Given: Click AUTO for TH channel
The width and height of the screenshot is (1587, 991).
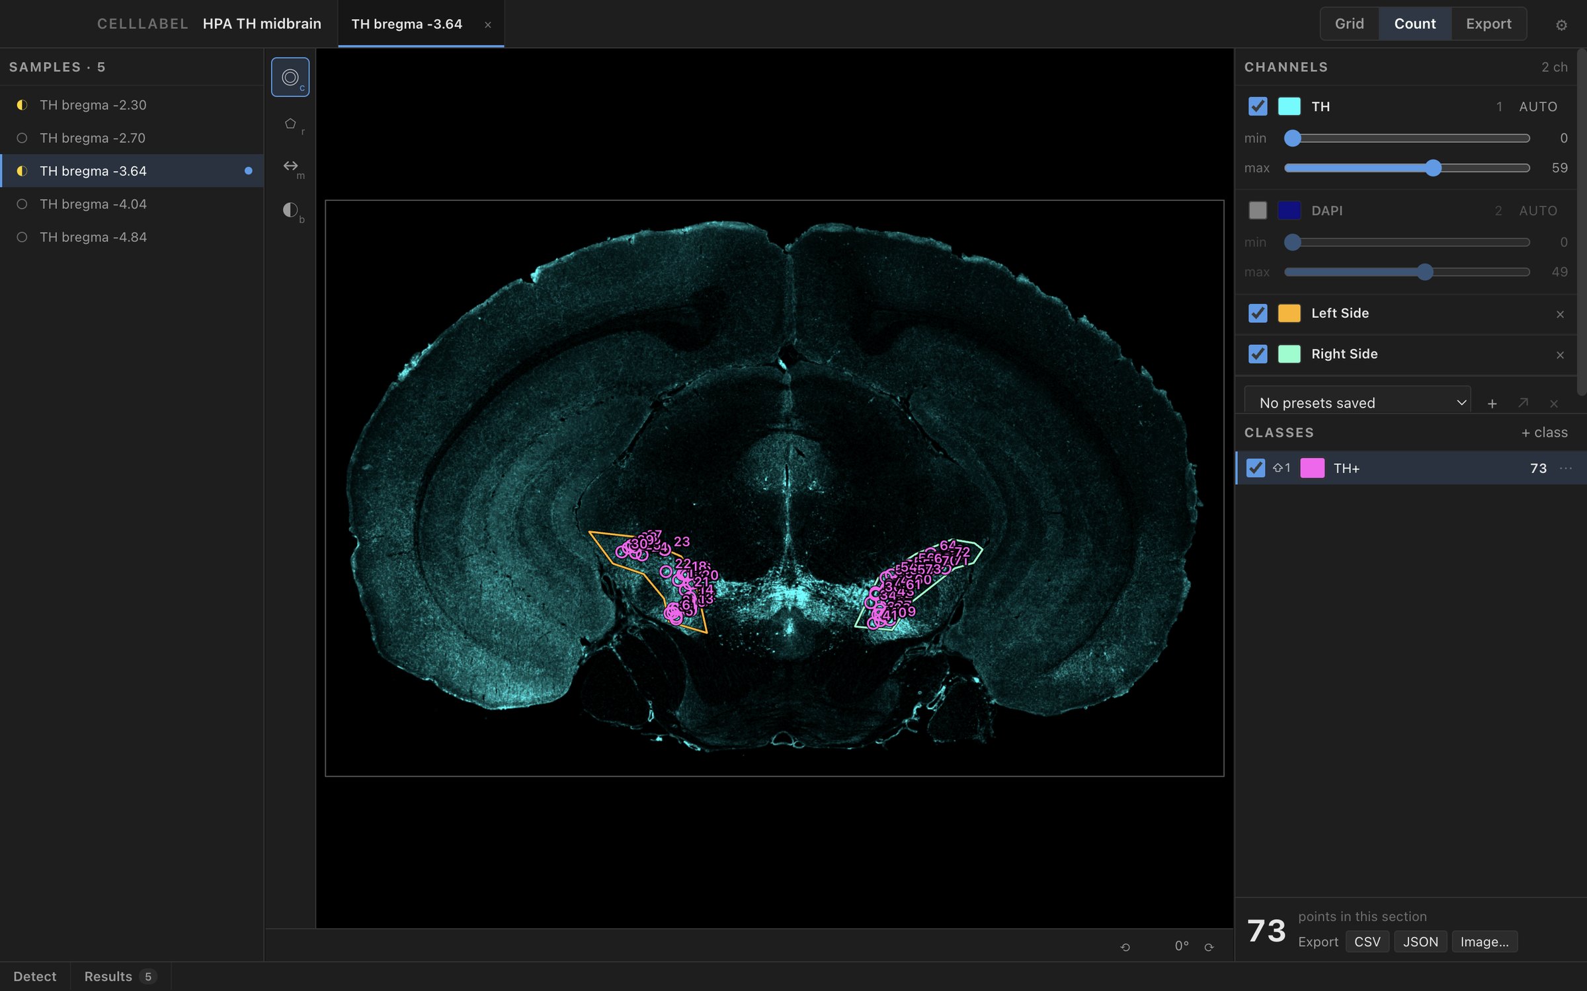Looking at the screenshot, I should point(1538,107).
